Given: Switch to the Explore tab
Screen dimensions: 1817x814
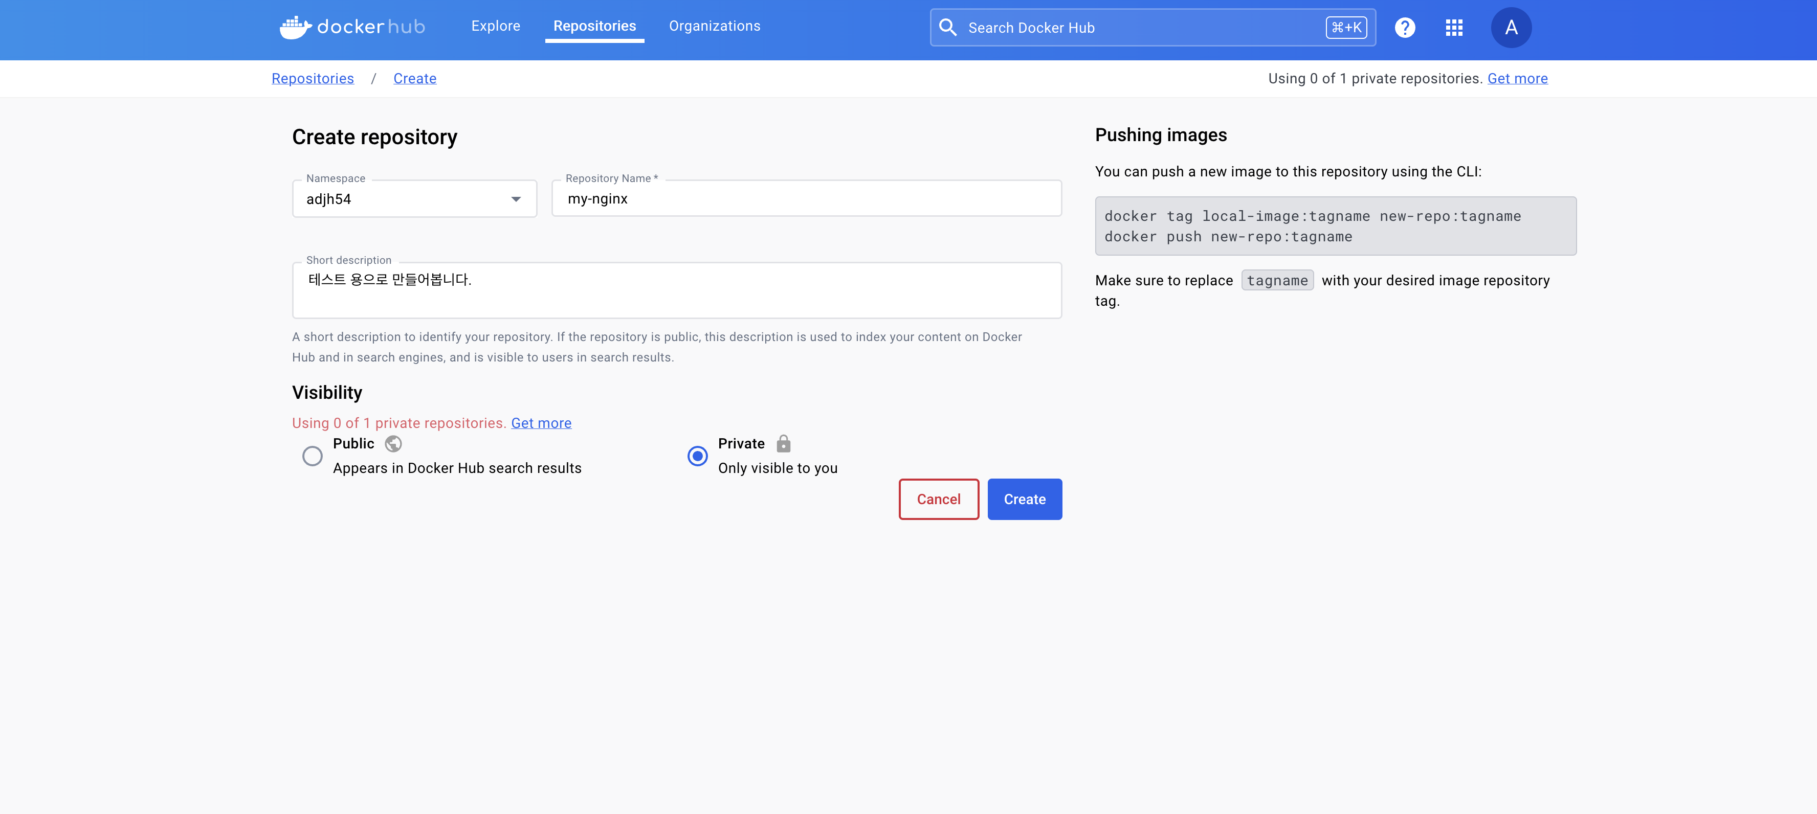Looking at the screenshot, I should coord(495,26).
